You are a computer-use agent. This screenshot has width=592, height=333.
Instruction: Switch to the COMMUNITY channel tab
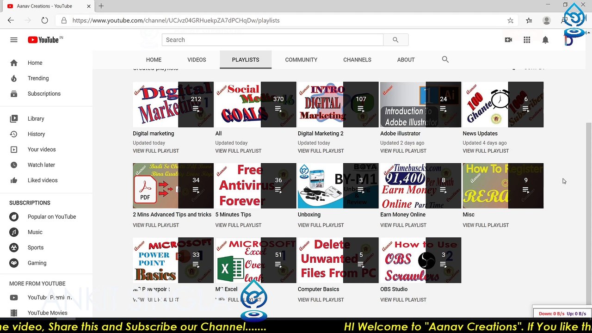coord(301,60)
